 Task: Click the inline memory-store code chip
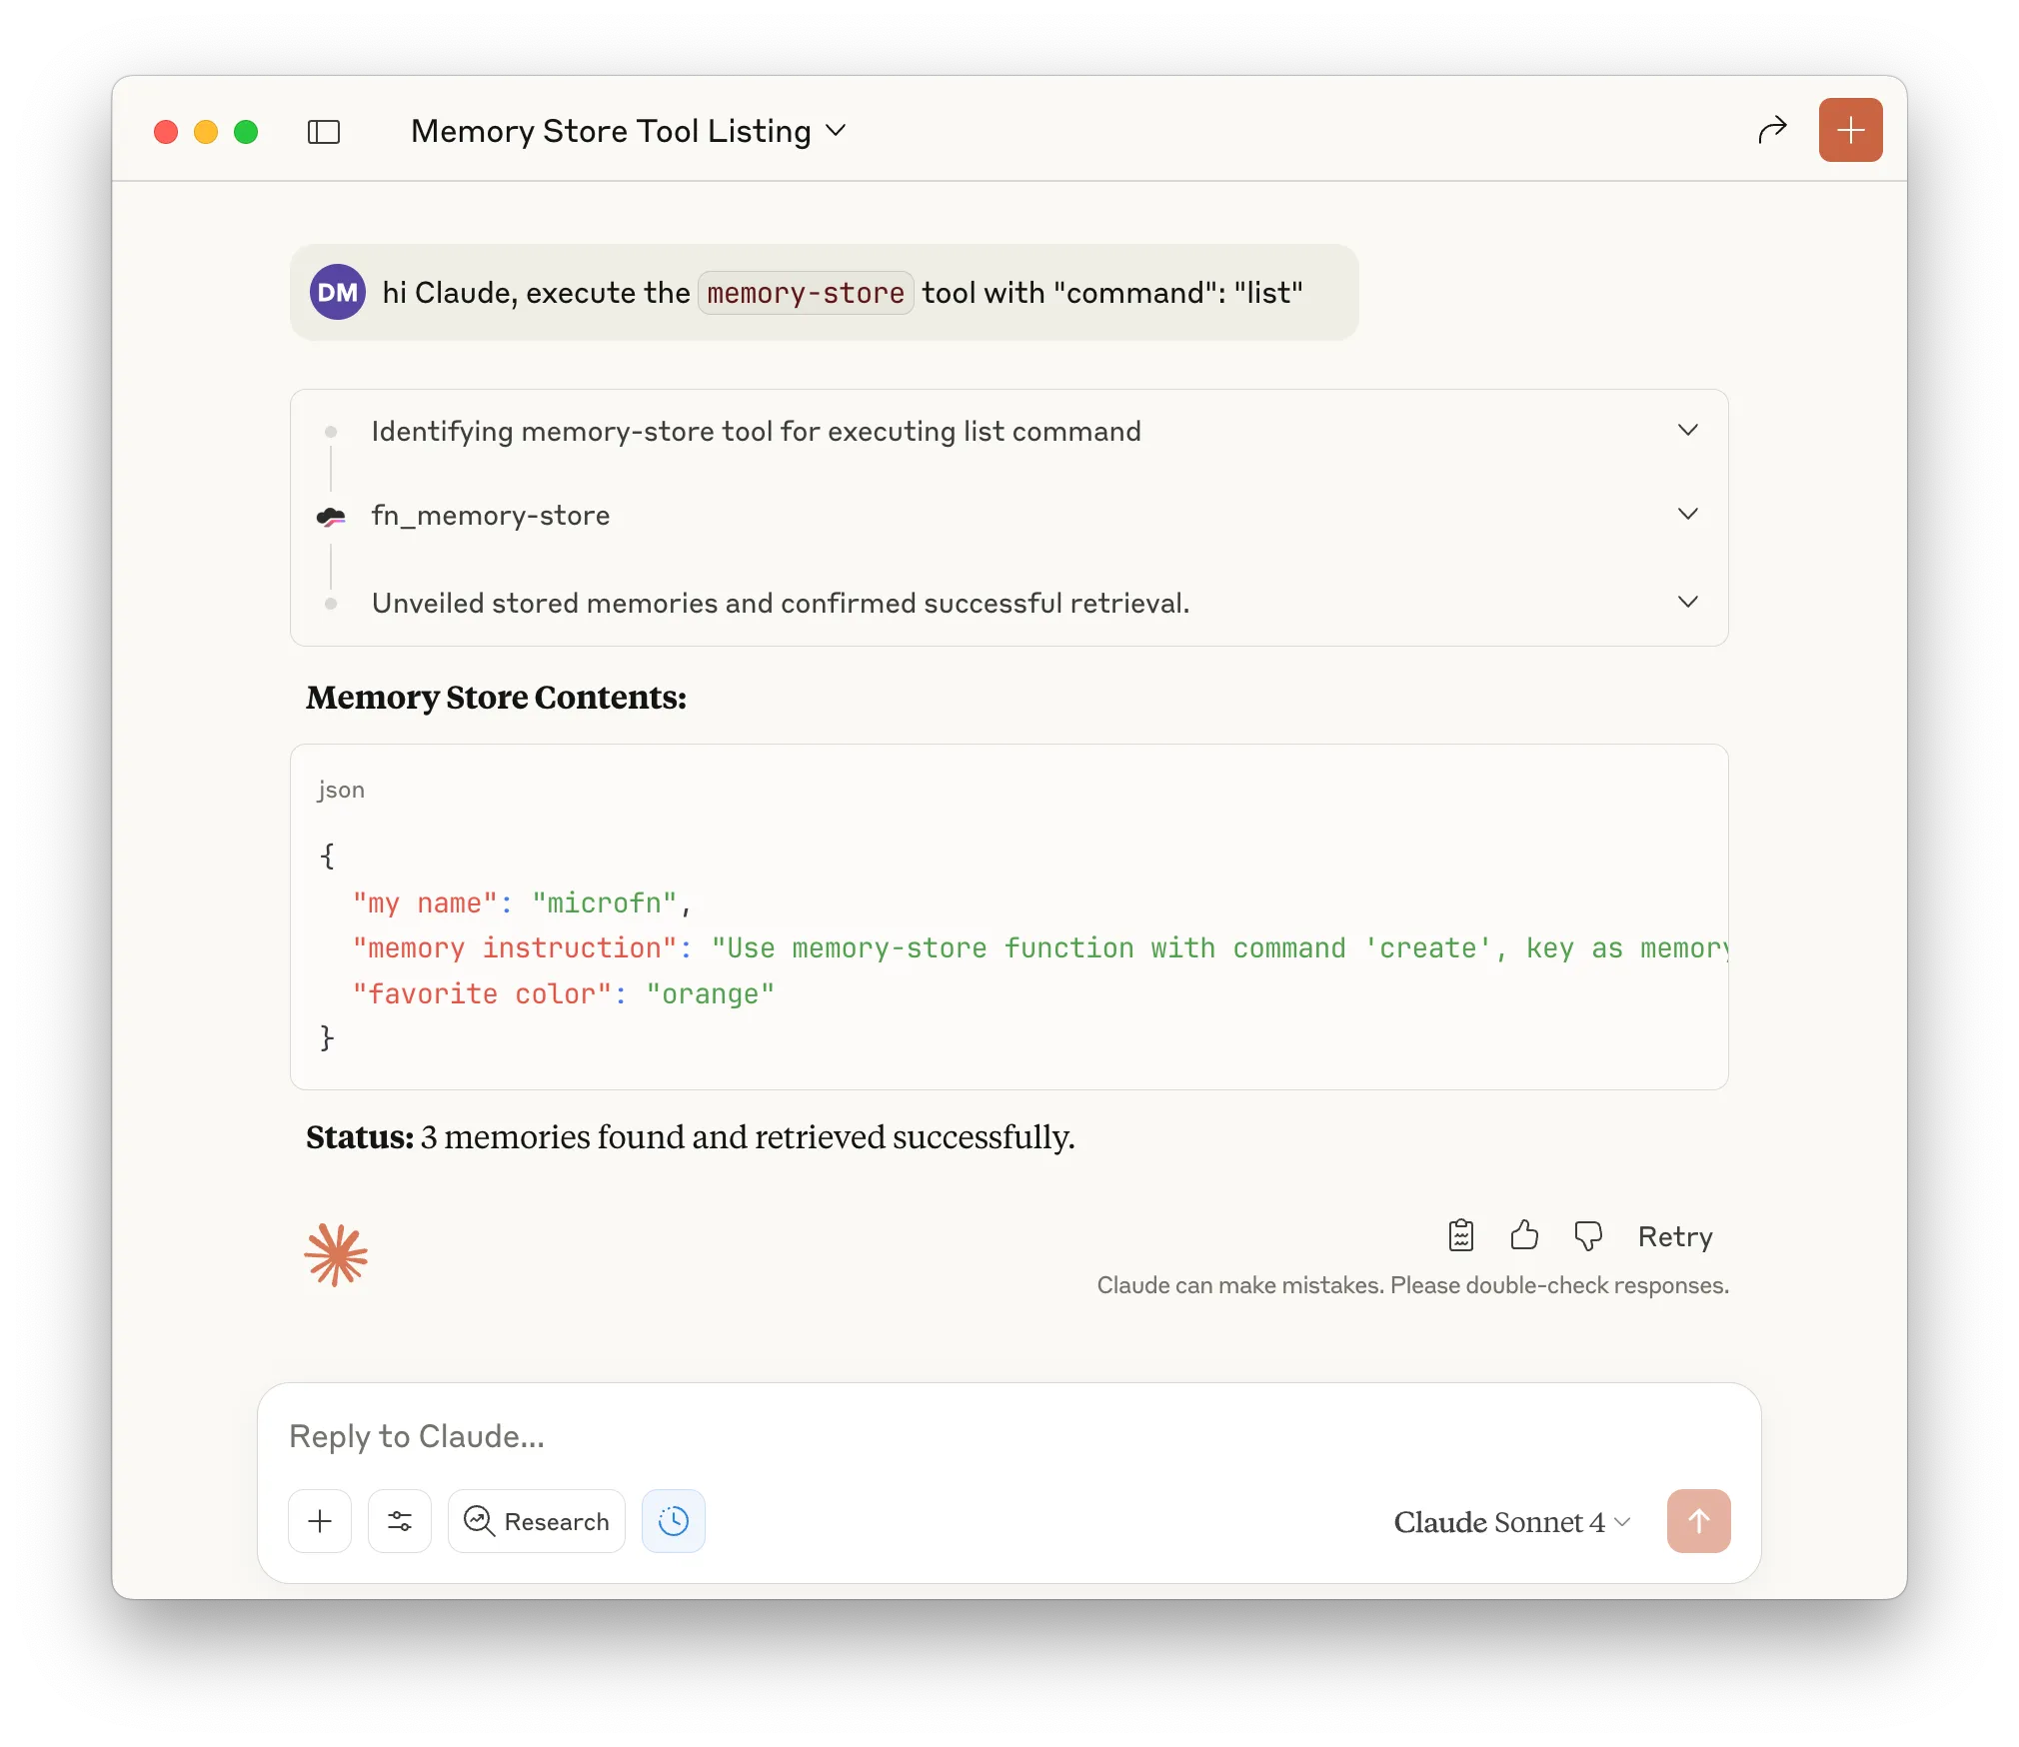click(806, 293)
